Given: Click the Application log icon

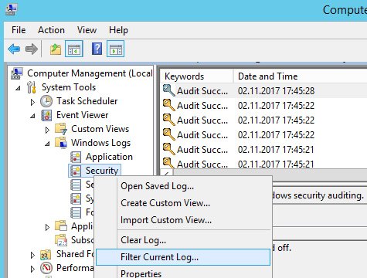Looking at the screenshot, I should pos(76,157).
